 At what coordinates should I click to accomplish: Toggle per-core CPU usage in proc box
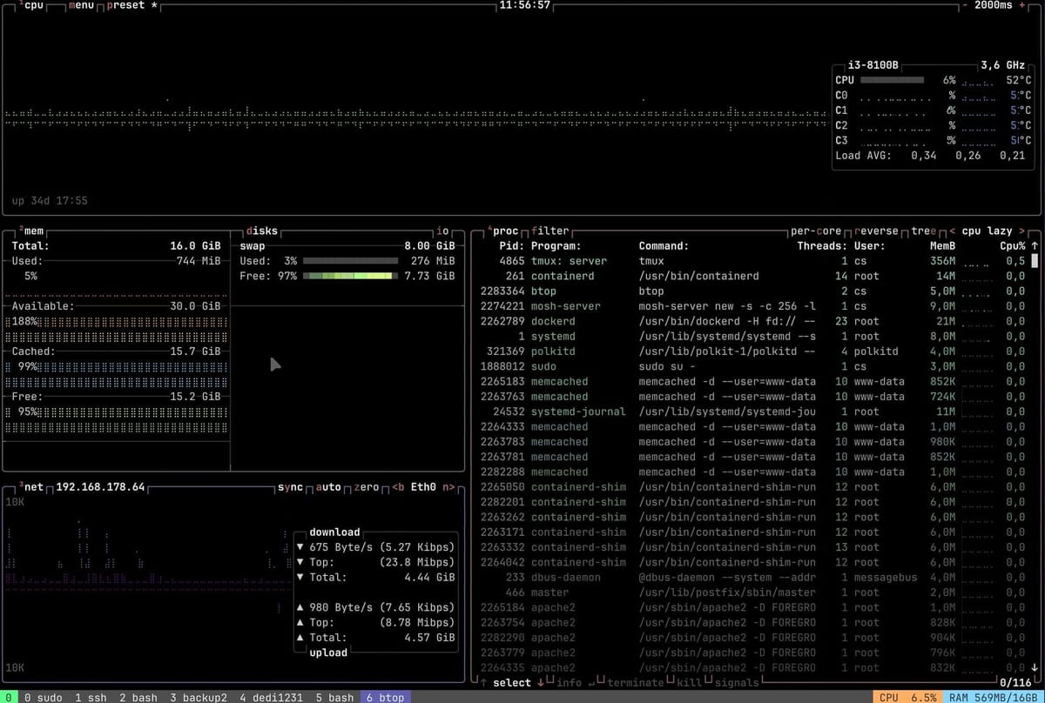point(817,231)
